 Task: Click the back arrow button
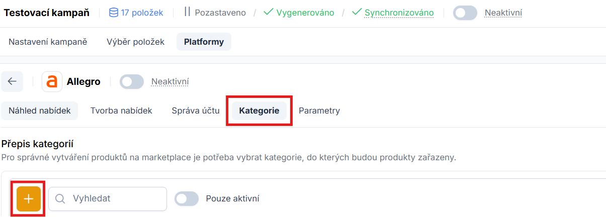point(12,81)
